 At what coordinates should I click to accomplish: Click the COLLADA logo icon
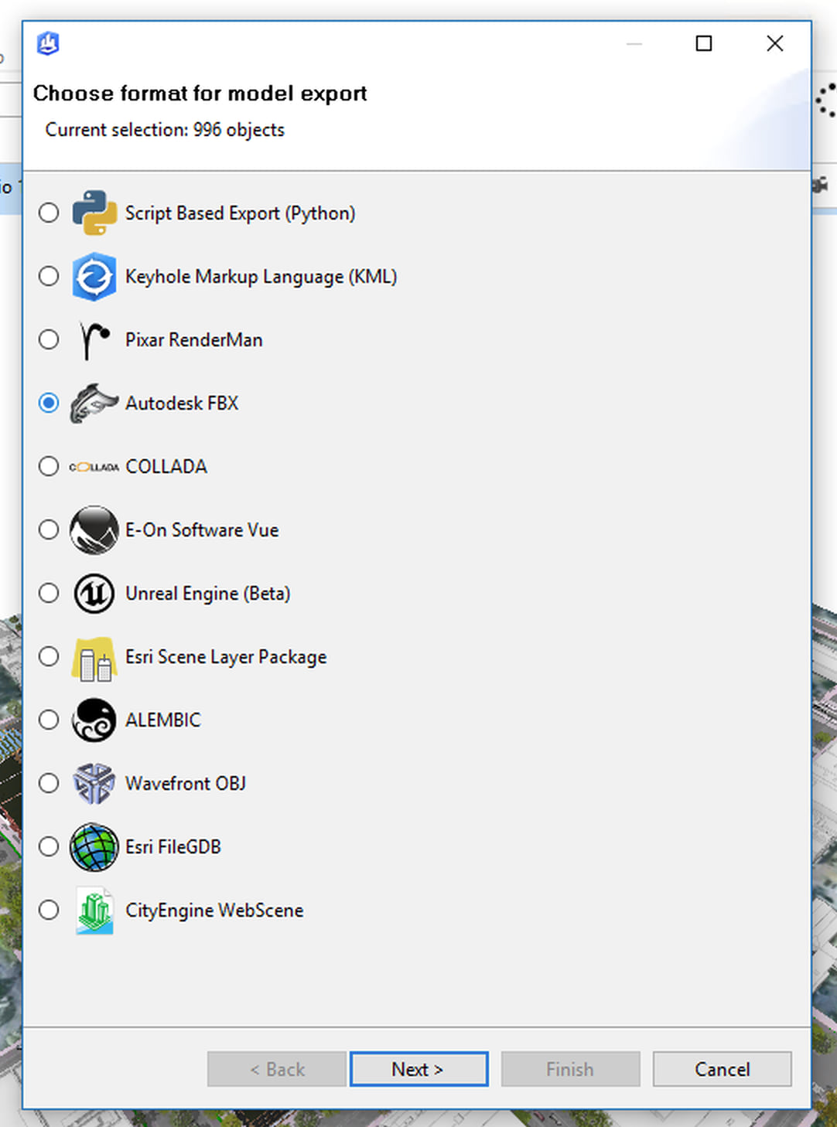[94, 467]
